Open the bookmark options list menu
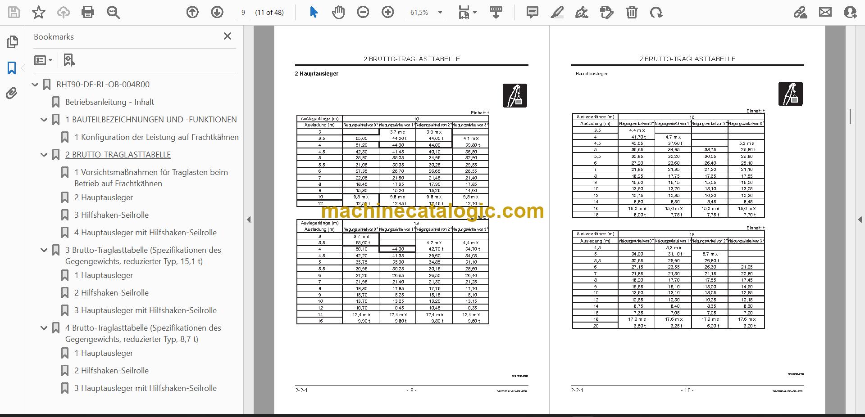 (x=43, y=60)
